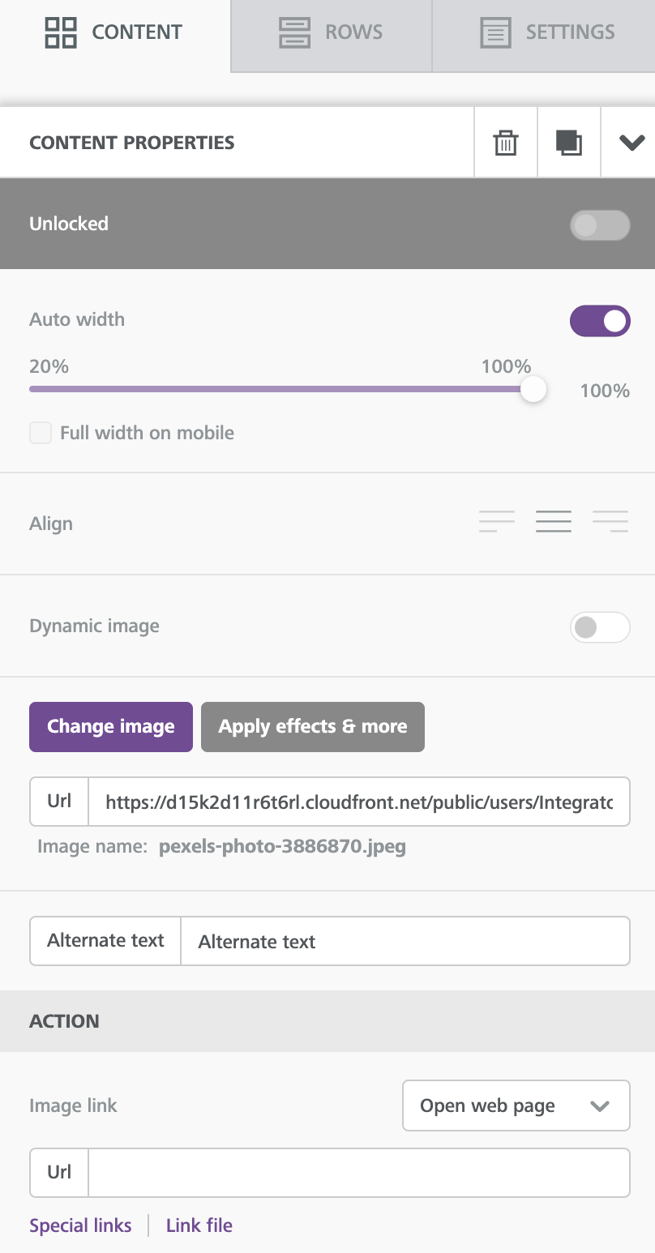This screenshot has height=1253, width=655.
Task: Open the Image link dropdown
Action: (x=516, y=1105)
